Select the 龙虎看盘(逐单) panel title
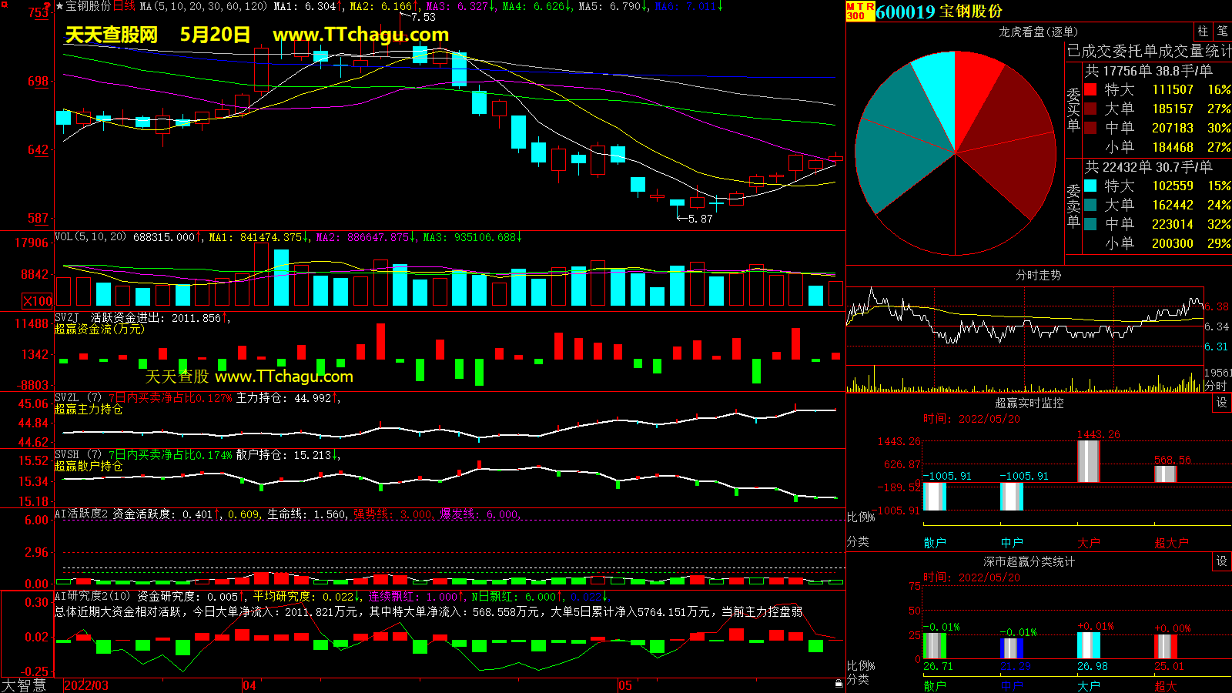1232x693 pixels. pyautogui.click(x=1038, y=32)
